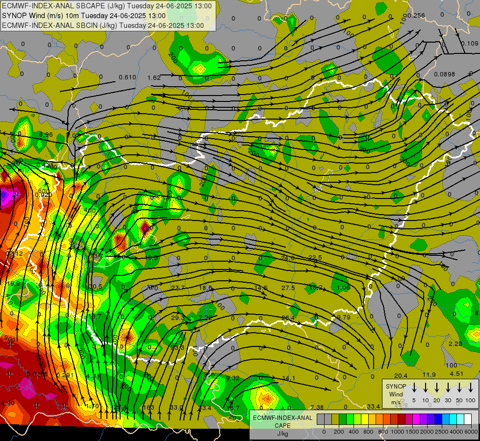The height and width of the screenshot is (441, 480).
Task: Click the map value 0.109
Action: (470, 44)
